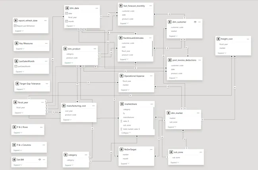The width and height of the screenshot is (258, 170).
Task: Click the fiscal_year table icon
Action: click(15, 102)
